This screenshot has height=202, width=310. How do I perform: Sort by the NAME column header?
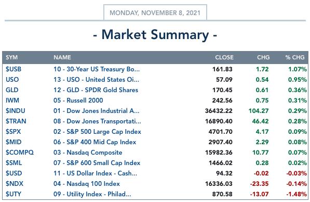(62, 57)
